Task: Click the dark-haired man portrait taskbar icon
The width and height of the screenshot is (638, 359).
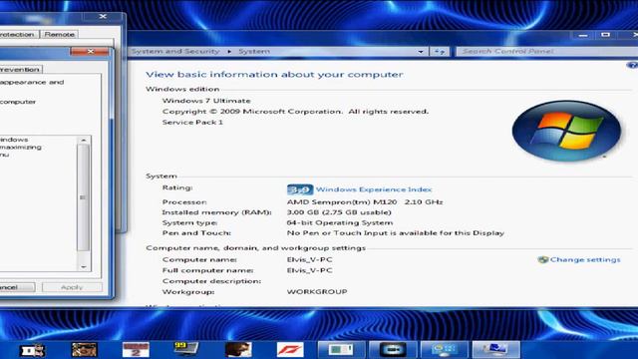Action: [x=238, y=349]
